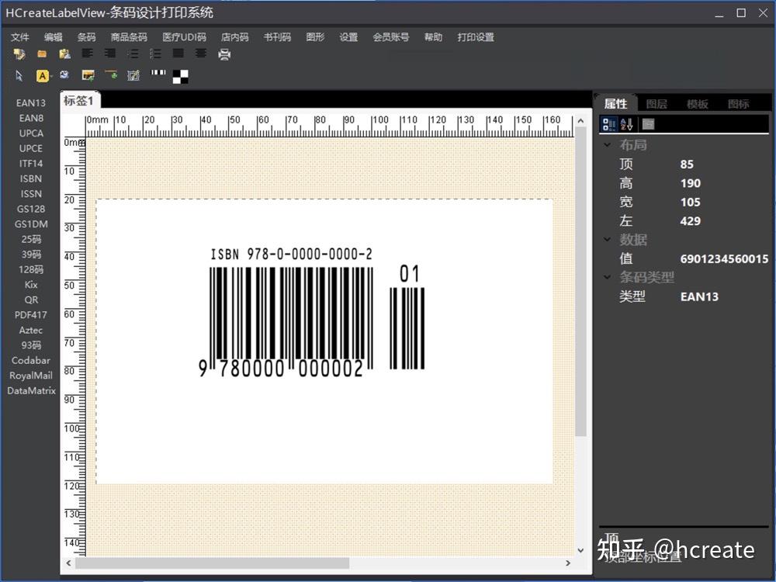Open a file using the folder toolbar icon
Viewport: 776px width, 582px height.
coord(41,54)
